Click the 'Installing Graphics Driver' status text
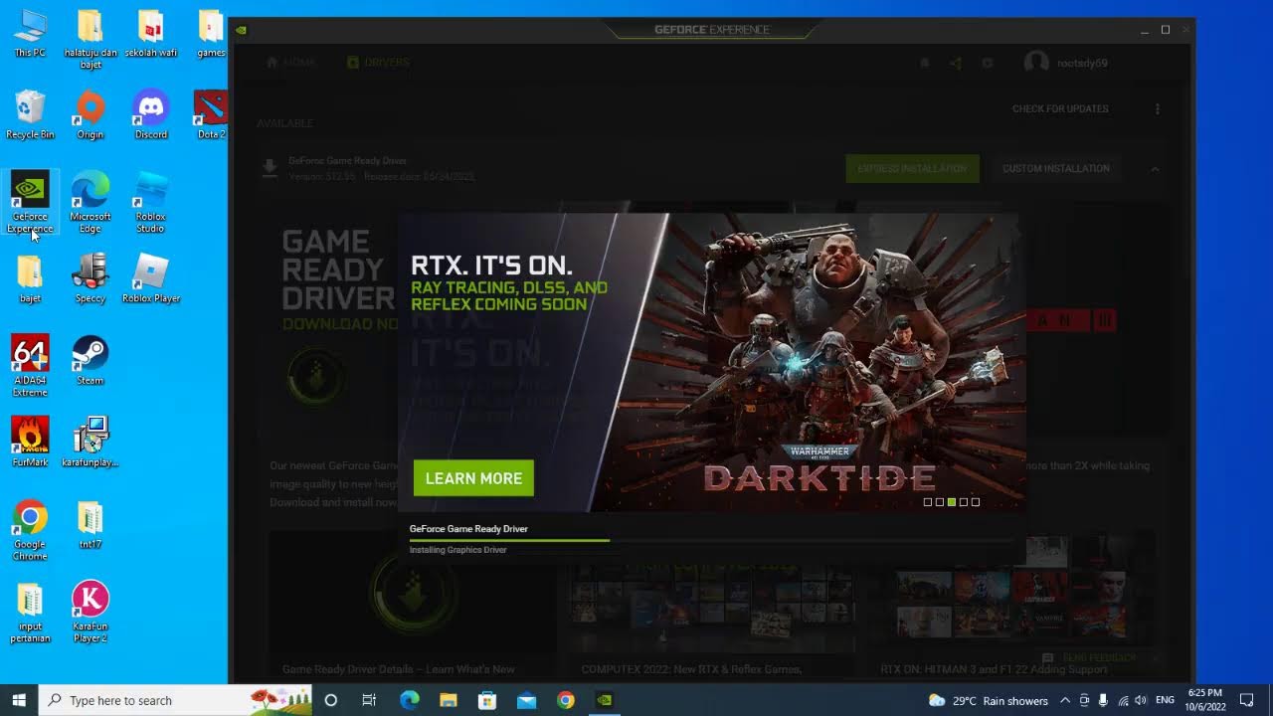This screenshot has height=716, width=1273. [458, 550]
